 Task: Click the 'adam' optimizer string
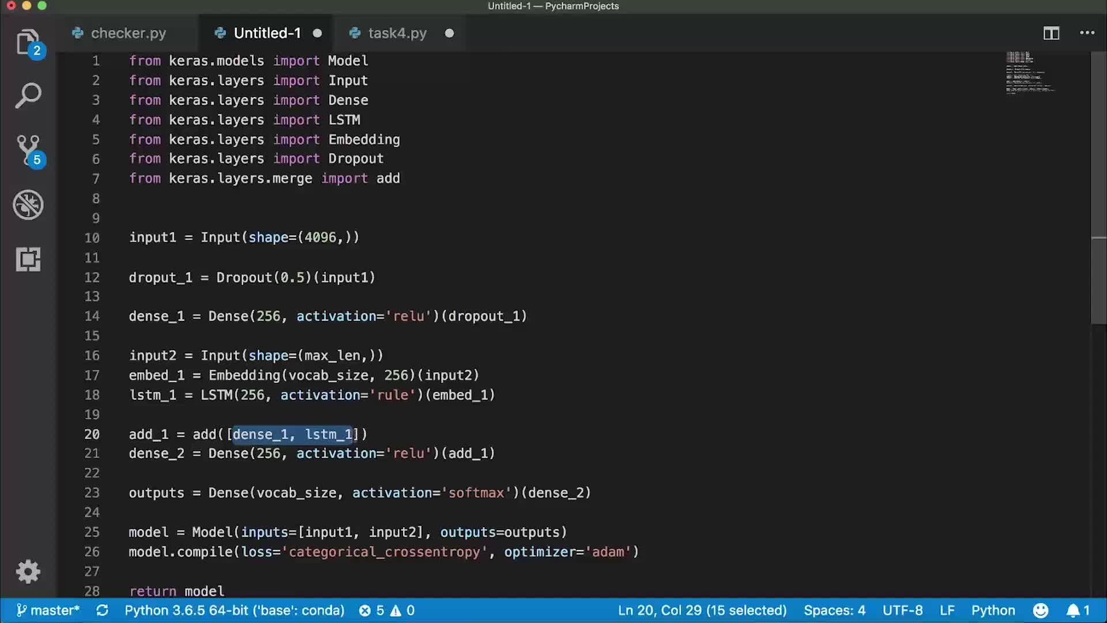click(x=608, y=551)
